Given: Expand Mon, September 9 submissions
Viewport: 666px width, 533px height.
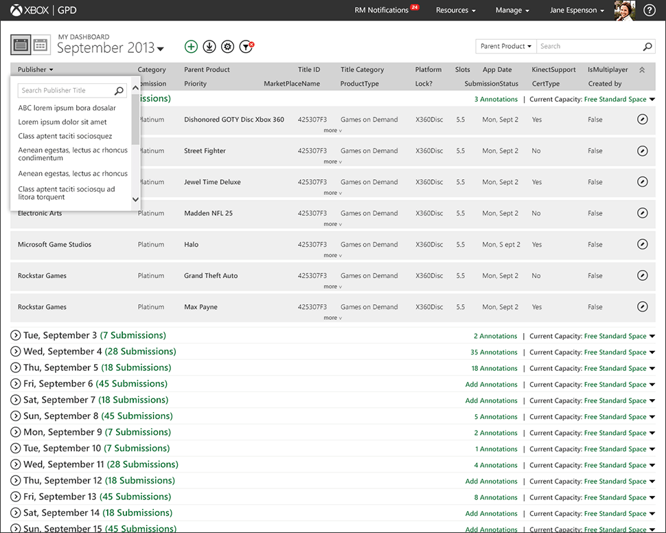Looking at the screenshot, I should click(15, 432).
